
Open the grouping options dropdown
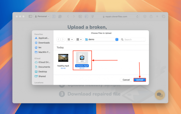point(79,39)
